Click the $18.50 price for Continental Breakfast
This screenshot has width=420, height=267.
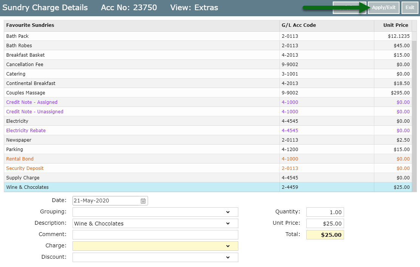tap(401, 83)
